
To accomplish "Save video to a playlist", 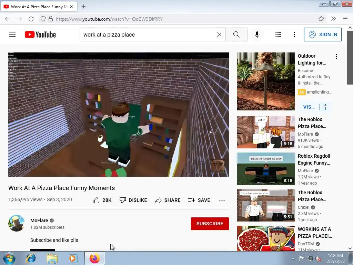I will 199,200.
